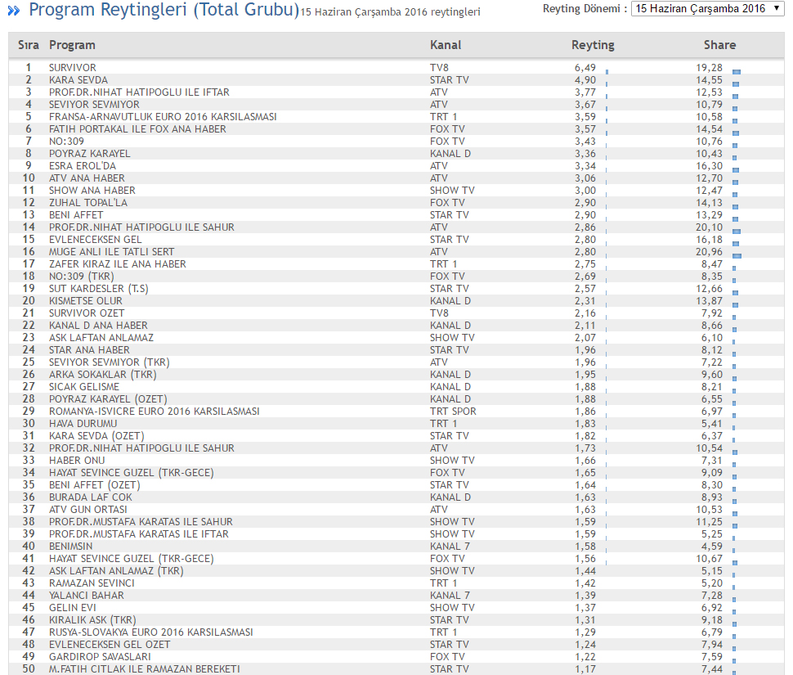Click RUSYA-SLOVAKYA EURO 2016 KARSILASMASI
Image resolution: width=793 pixels, height=675 pixels.
pyautogui.click(x=150, y=632)
